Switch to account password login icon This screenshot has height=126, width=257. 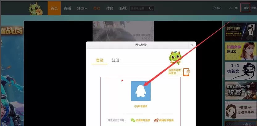pos(186,72)
